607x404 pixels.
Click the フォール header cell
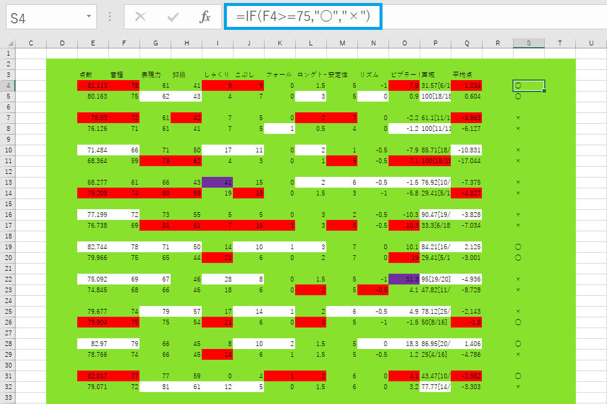point(280,75)
